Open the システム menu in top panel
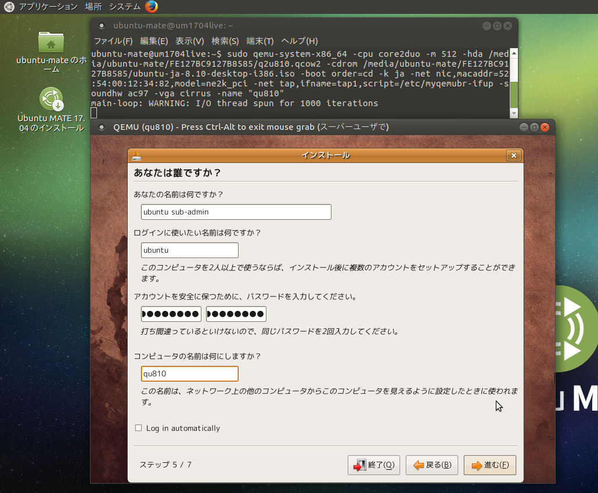 click(x=125, y=6)
